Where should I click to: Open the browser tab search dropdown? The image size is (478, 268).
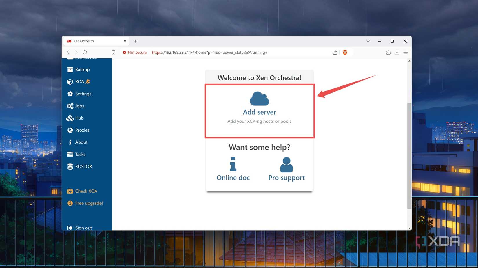368,41
